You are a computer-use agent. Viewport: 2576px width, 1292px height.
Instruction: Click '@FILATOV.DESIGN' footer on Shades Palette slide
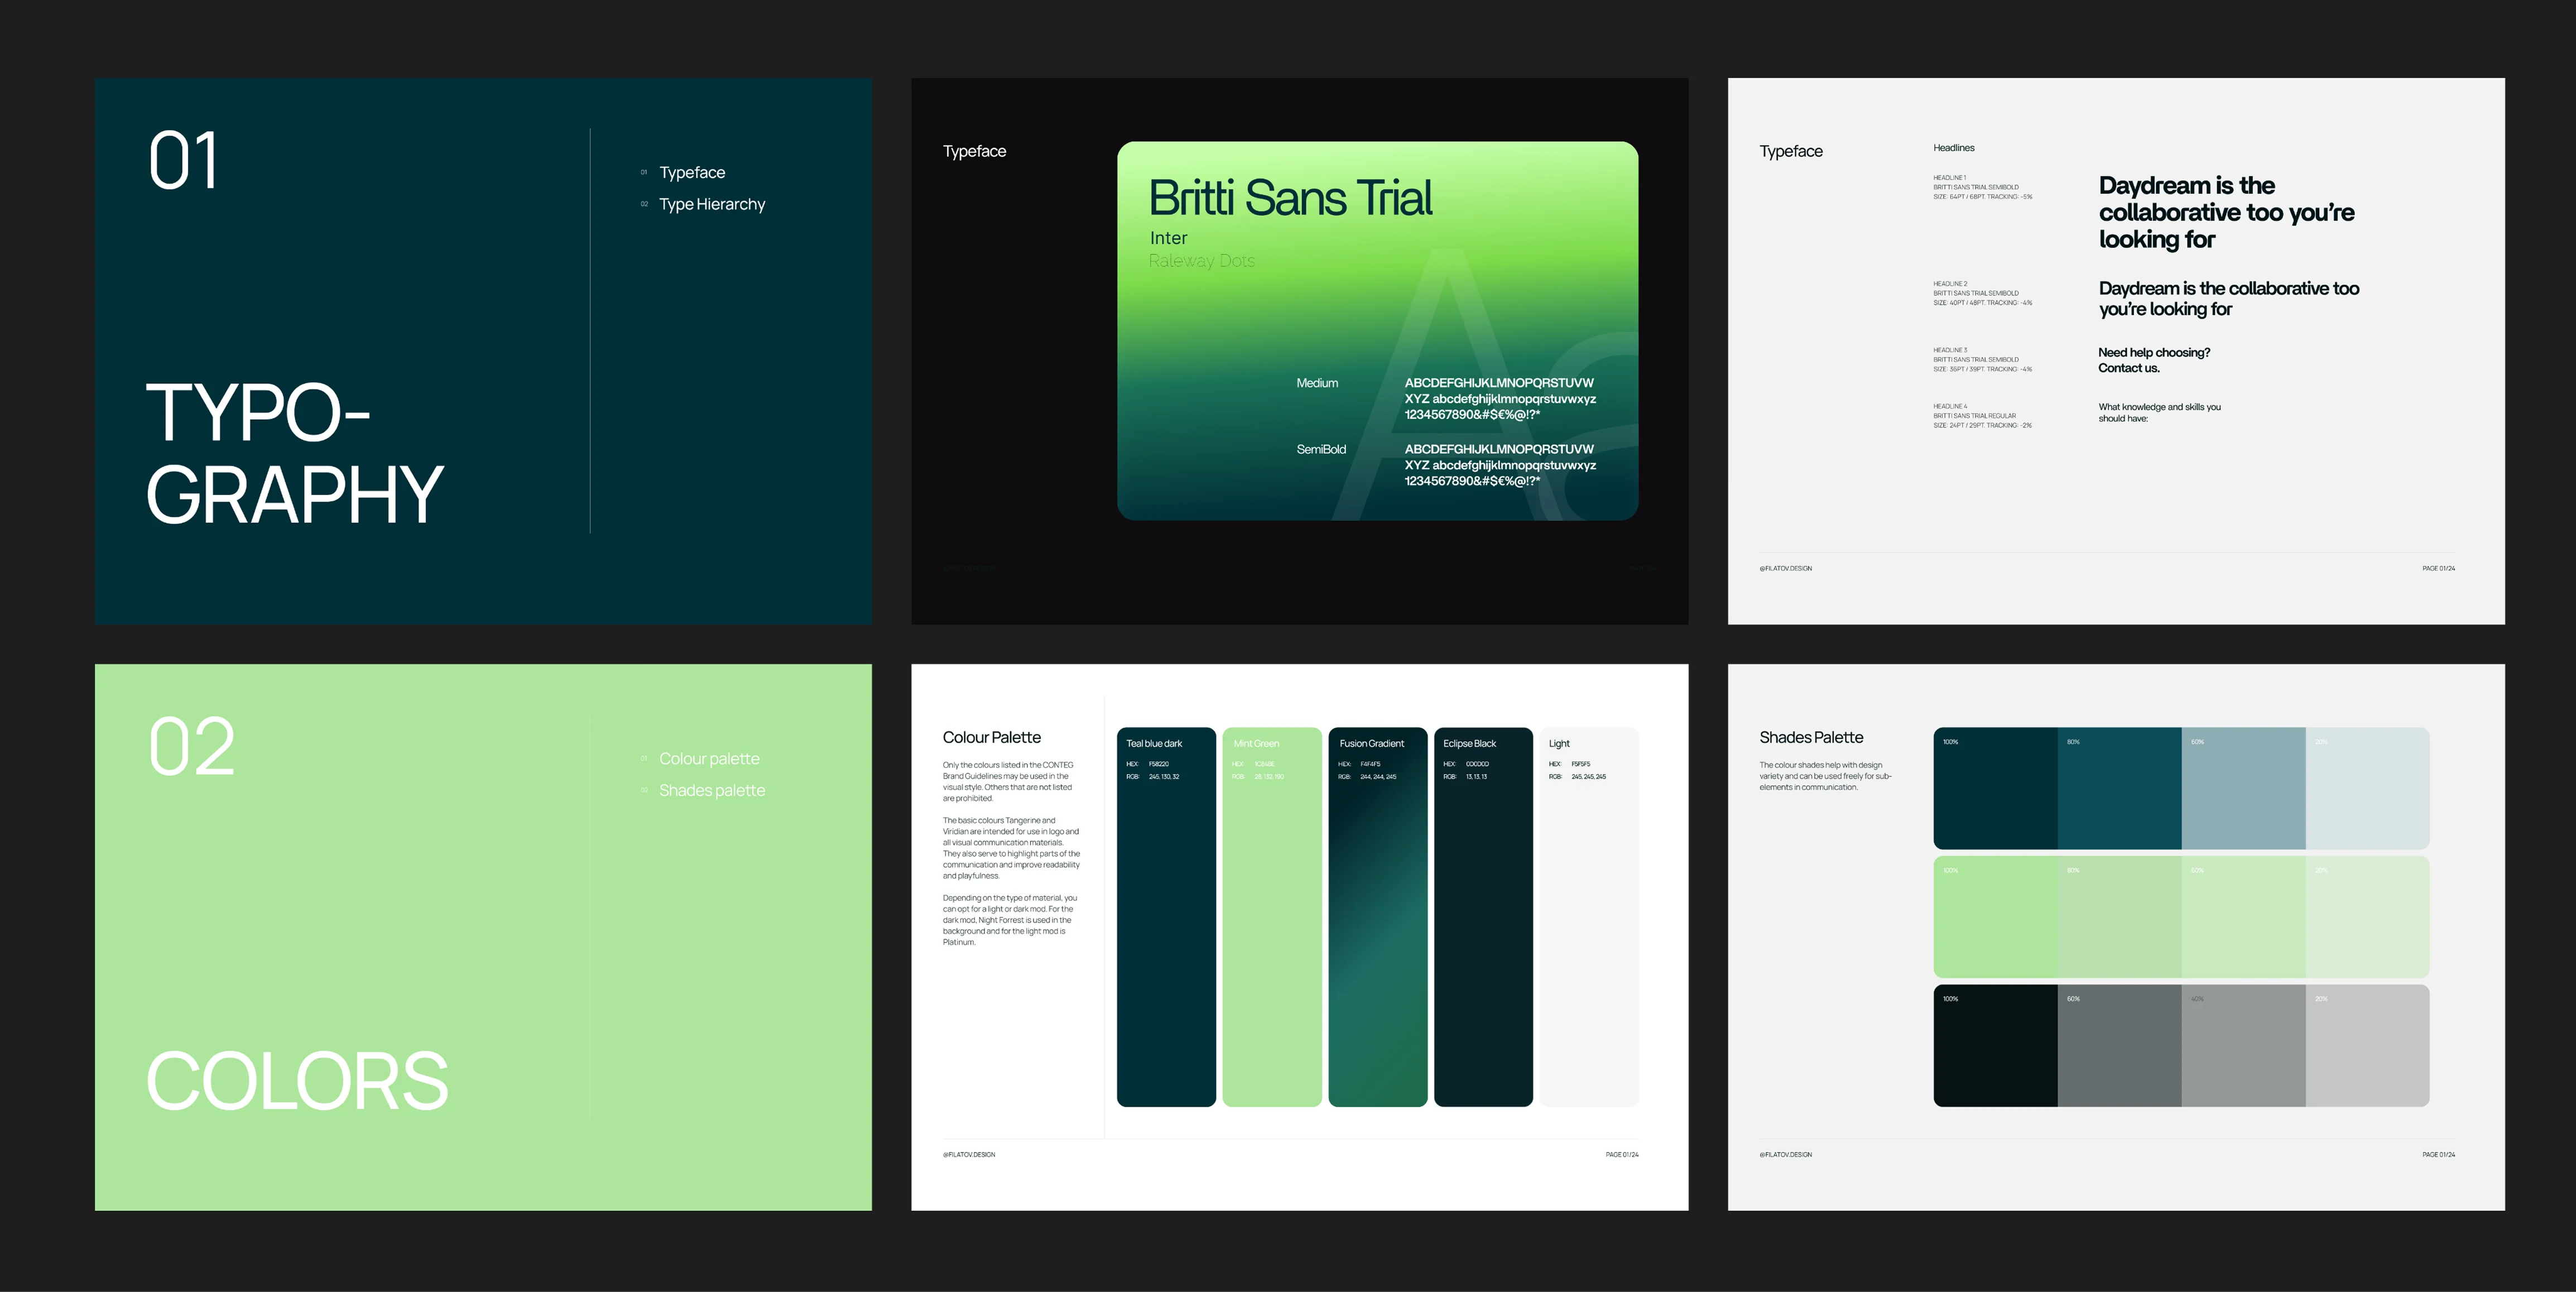tap(1785, 1154)
